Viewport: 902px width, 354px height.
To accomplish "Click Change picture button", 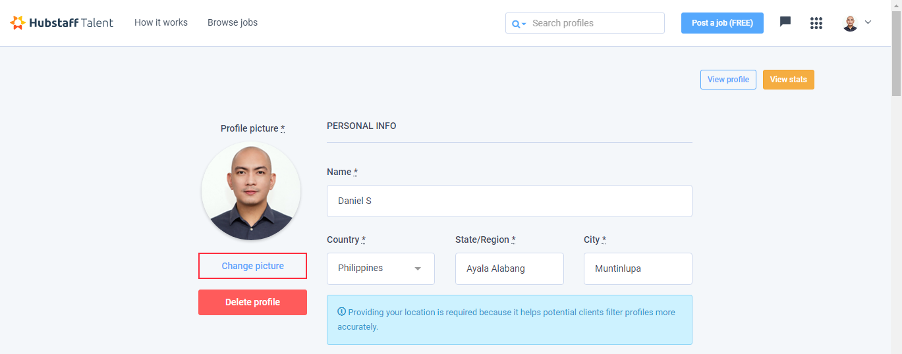I will click(253, 266).
